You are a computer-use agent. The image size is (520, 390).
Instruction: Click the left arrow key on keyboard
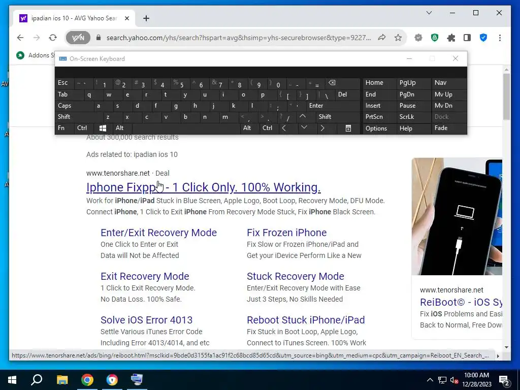pos(284,128)
